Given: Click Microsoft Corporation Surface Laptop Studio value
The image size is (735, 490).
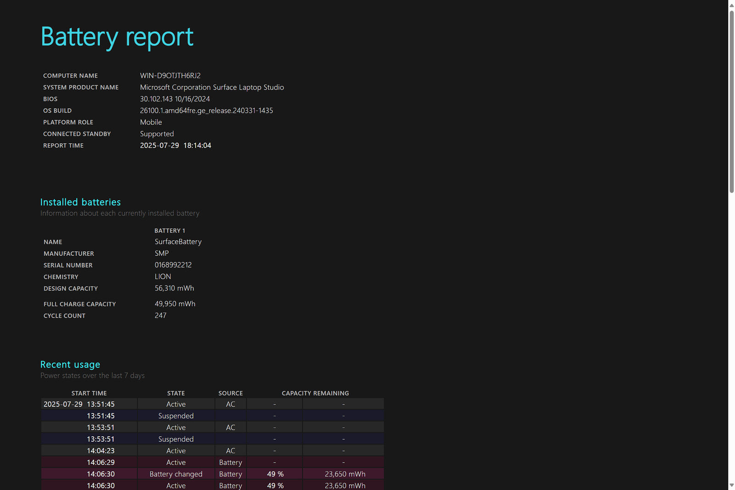Looking at the screenshot, I should [212, 87].
